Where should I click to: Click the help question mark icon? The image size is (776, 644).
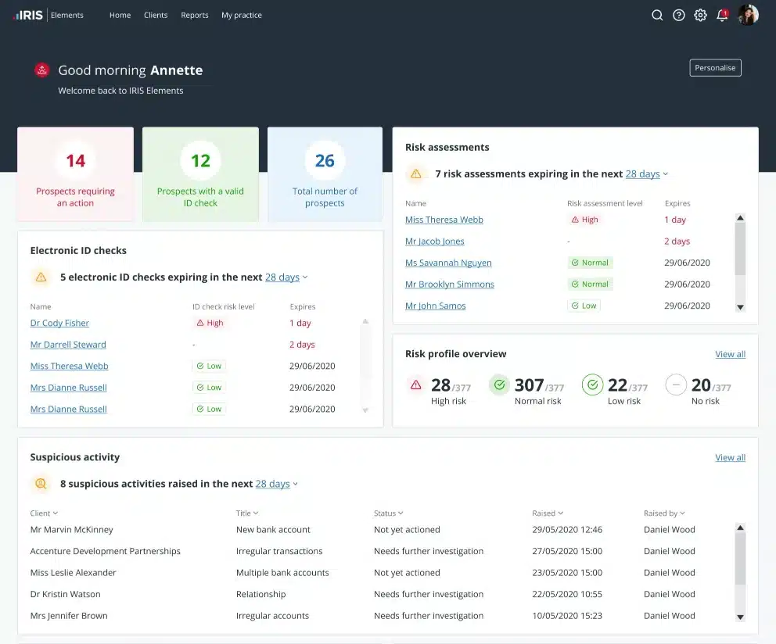click(678, 14)
